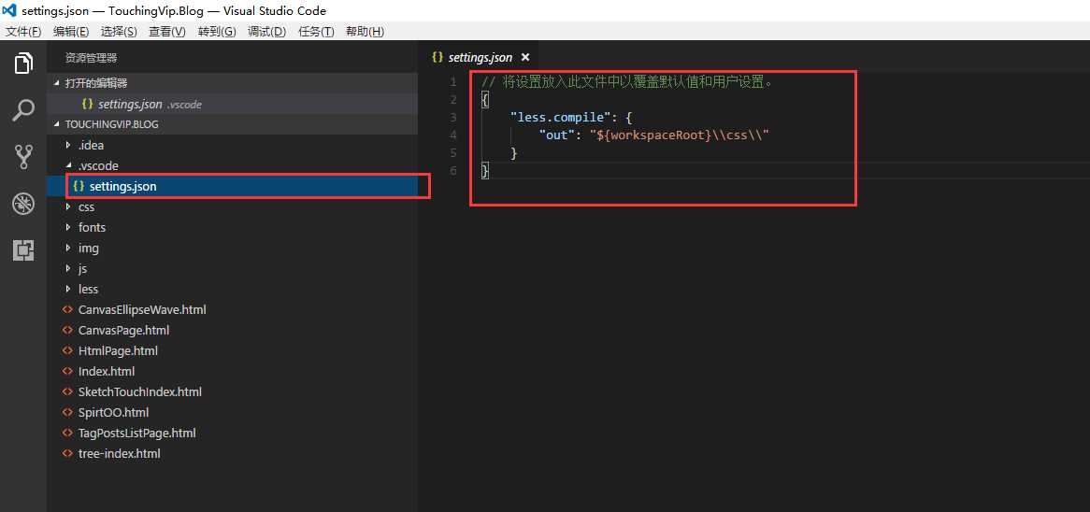The width and height of the screenshot is (1090, 512).
Task: Click the JSON icon of settings.json in the .vscode folder
Action: 79,186
